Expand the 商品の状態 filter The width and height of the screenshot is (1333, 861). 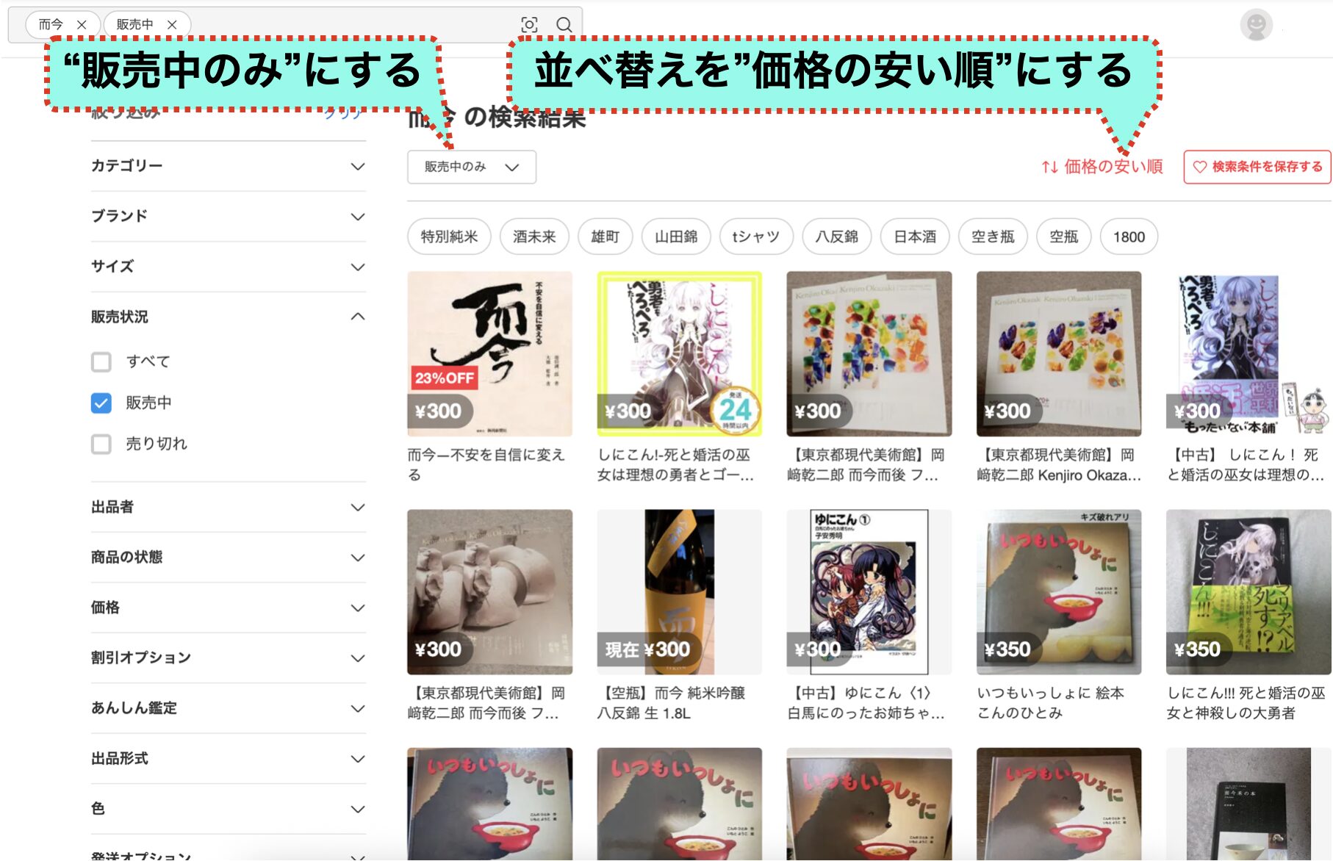coord(228,557)
